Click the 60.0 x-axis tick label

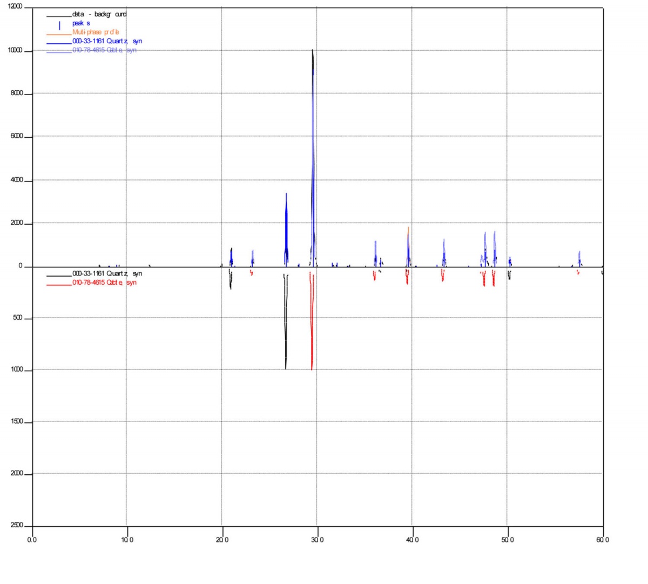click(x=603, y=540)
